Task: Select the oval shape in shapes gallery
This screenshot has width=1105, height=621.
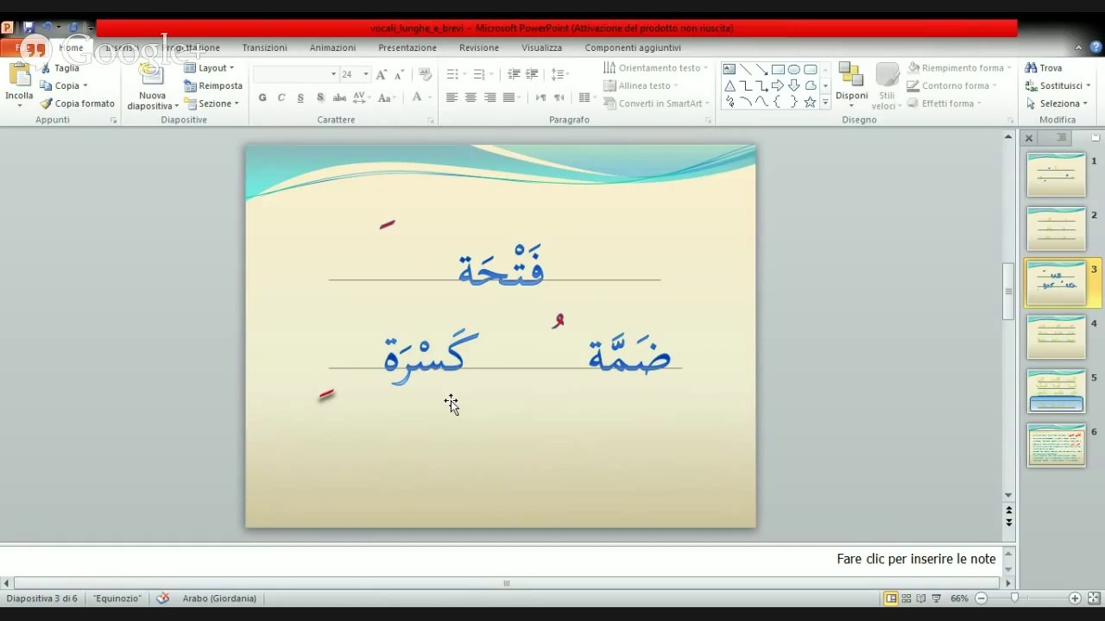Action: (x=793, y=70)
